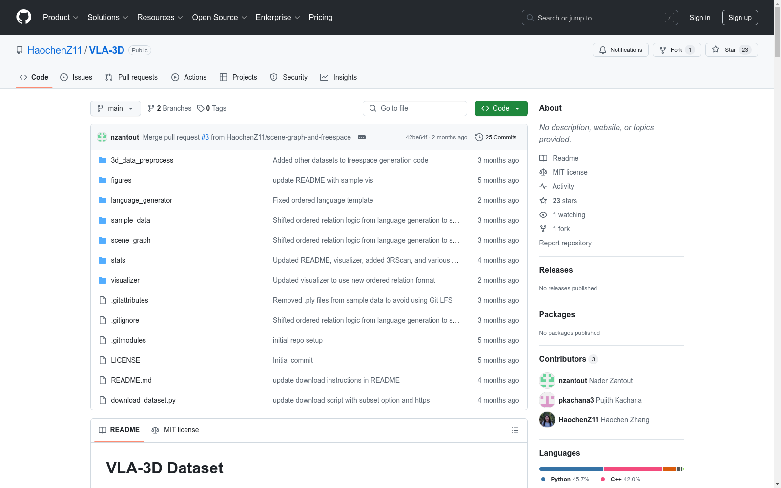This screenshot has height=488, width=781.
Task: View the 23 stars list
Action: pos(558,201)
